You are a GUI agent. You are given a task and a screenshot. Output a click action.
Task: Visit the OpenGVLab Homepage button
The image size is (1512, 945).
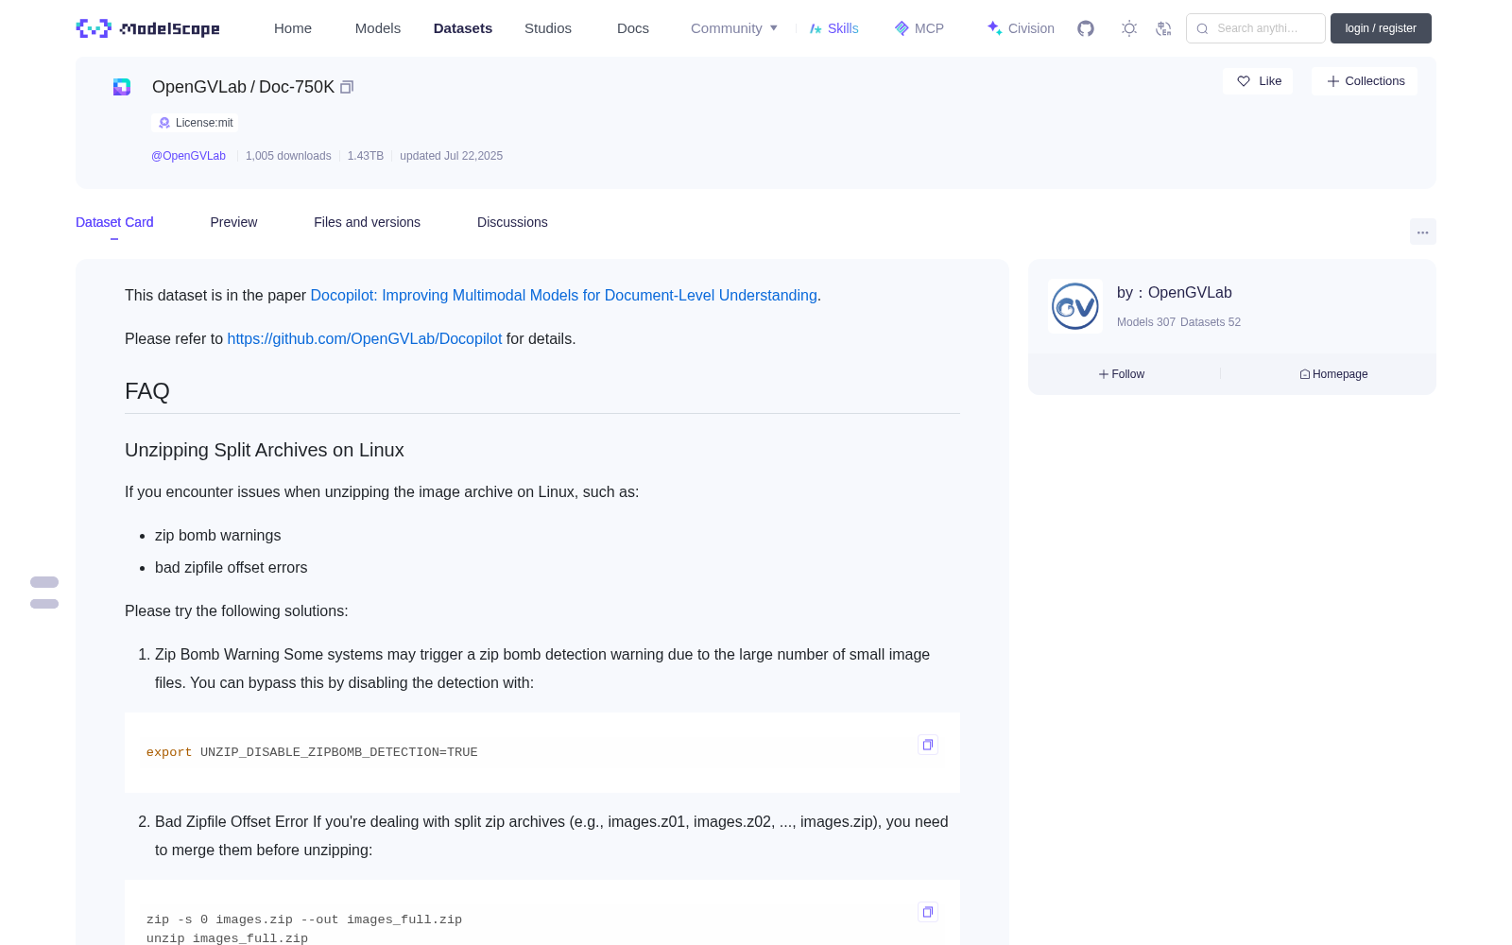point(1333,374)
